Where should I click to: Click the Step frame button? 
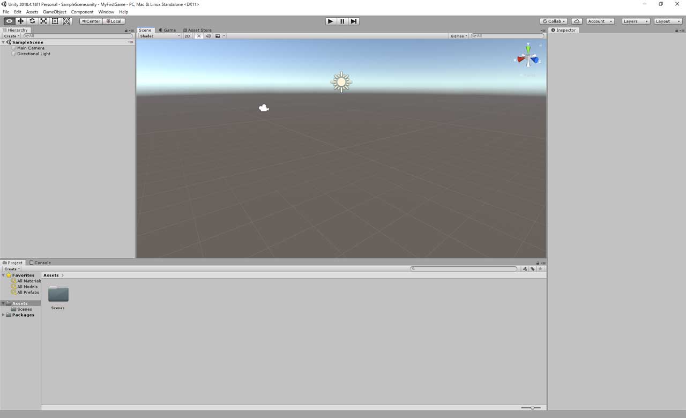click(354, 21)
